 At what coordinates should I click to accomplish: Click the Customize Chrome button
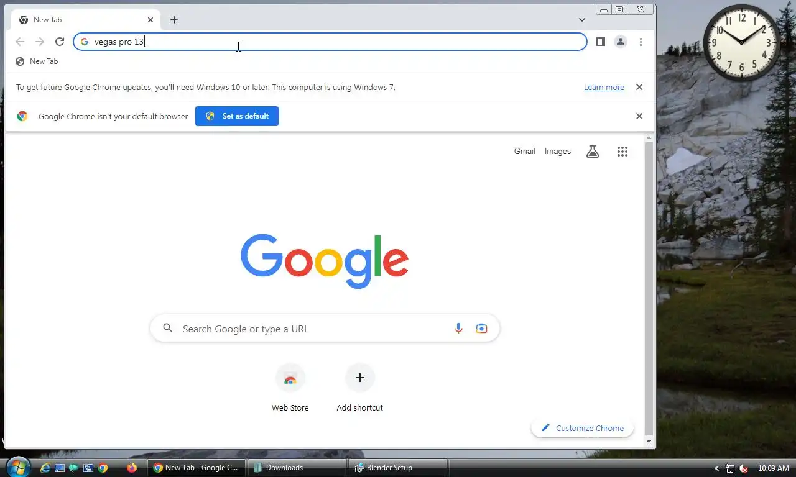point(583,428)
